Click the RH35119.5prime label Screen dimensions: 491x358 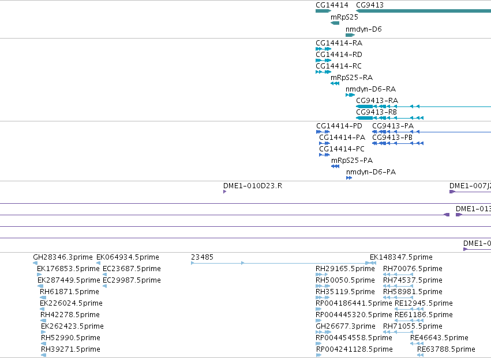pyautogui.click(x=345, y=292)
